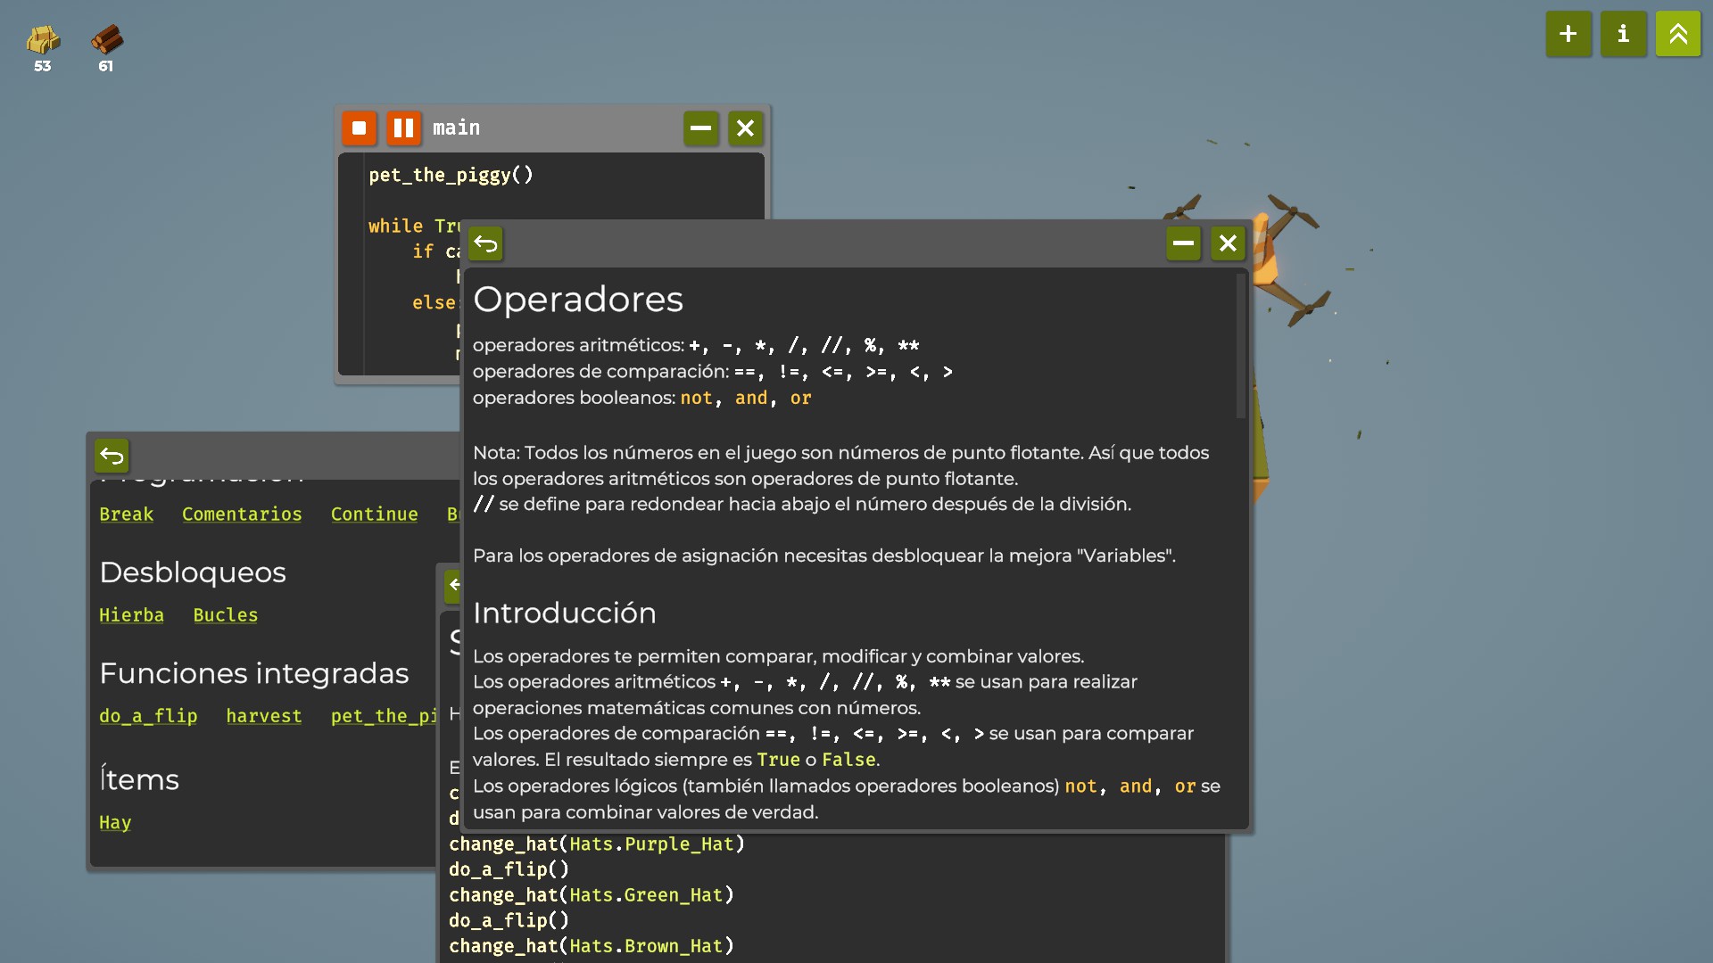Go back in the left documentation window
This screenshot has height=963, width=1713.
point(112,457)
